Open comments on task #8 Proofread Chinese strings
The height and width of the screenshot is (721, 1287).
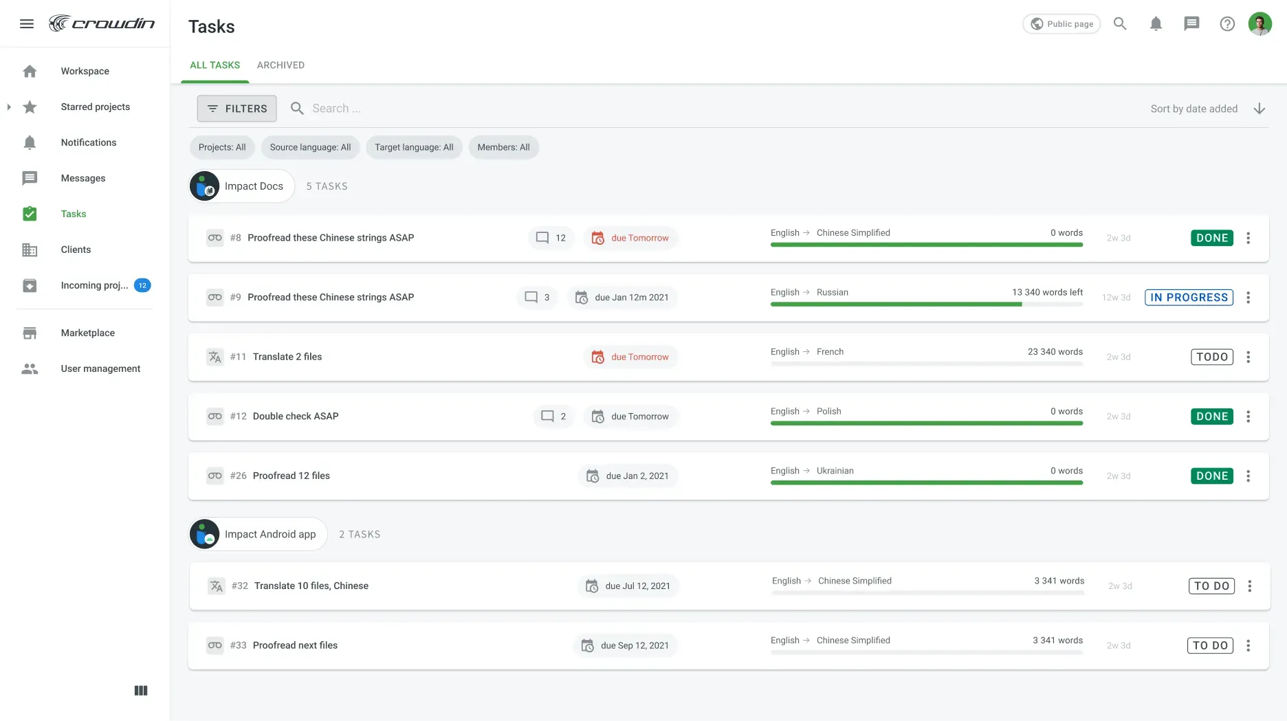coord(550,238)
